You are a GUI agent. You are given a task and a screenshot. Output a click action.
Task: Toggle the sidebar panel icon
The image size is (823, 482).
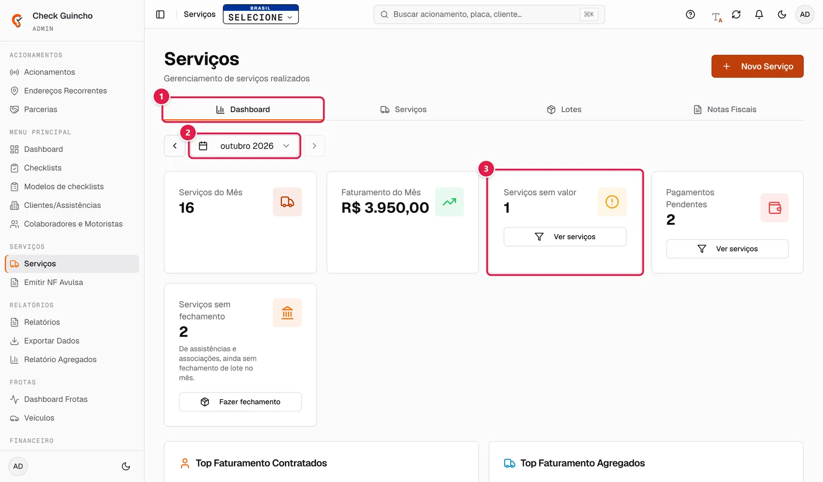160,14
